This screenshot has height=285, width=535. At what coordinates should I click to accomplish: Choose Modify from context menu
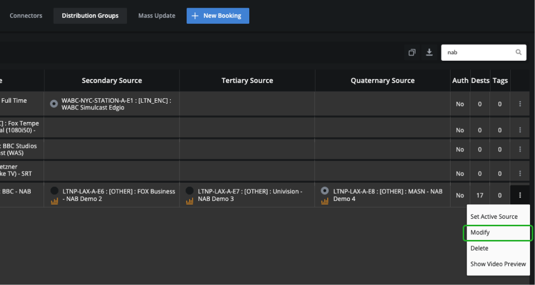(498, 233)
